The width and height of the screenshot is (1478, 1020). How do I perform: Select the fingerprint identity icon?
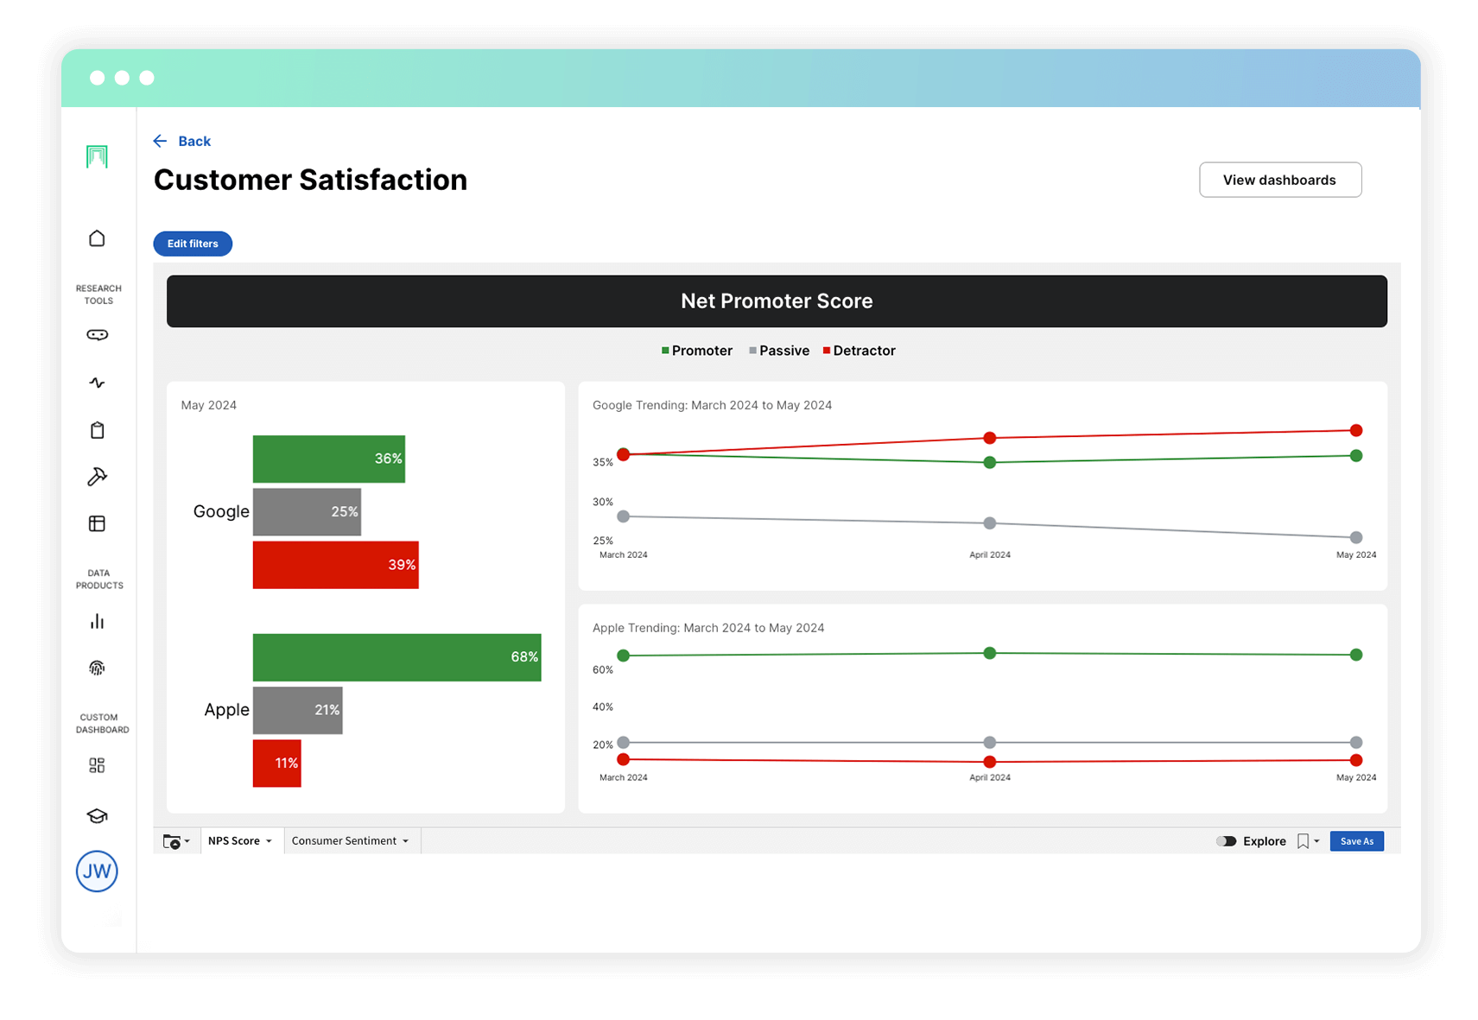(x=97, y=667)
